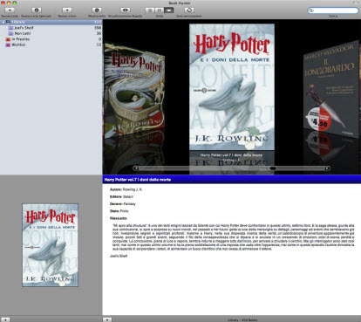The image size is (361, 322).
Task: Open the search magnifier options menu
Action: (x=311, y=10)
